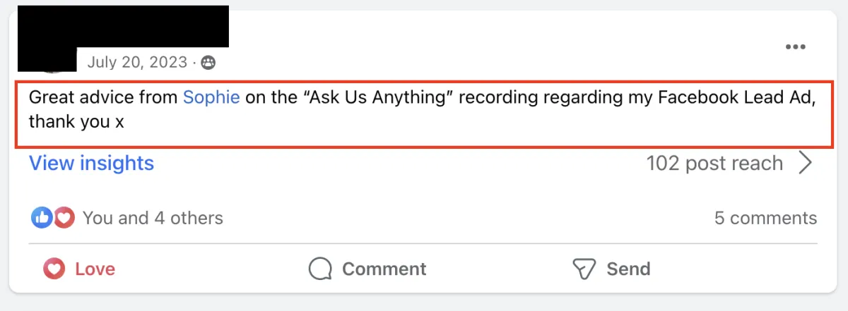Screen dimensions: 848x311
Task: Open the three-dot post options menu
Action: [796, 47]
